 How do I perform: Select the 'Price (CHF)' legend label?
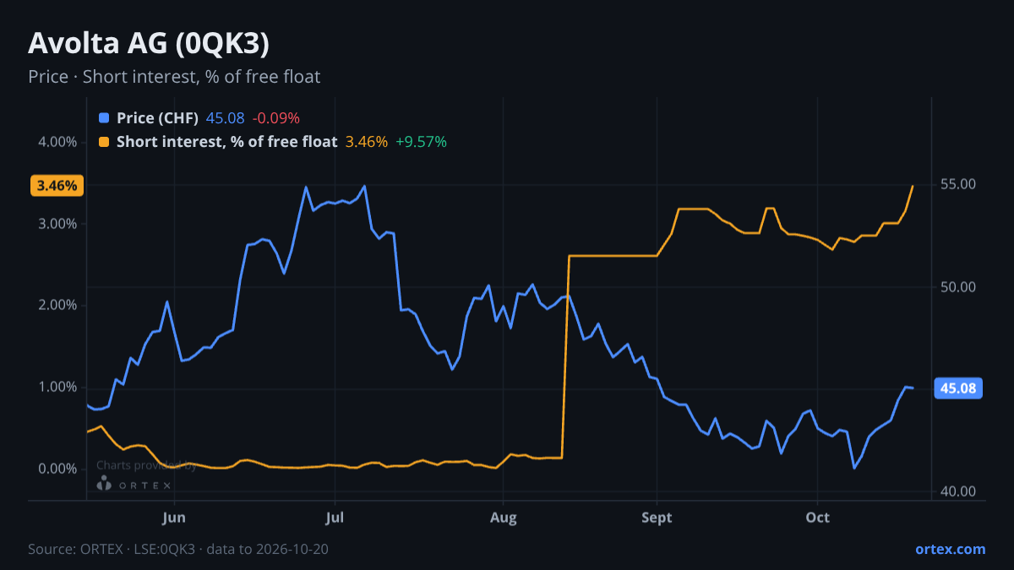[158, 118]
